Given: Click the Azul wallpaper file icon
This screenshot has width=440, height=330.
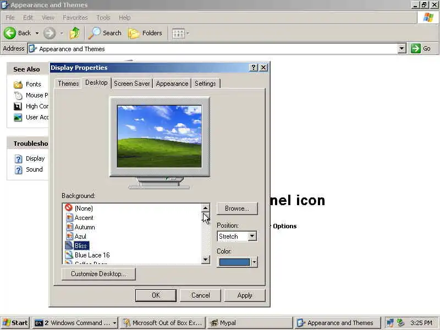Looking at the screenshot, I should 69,236.
